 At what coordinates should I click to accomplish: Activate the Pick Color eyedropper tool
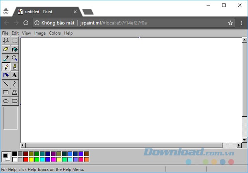[x=6, y=58]
